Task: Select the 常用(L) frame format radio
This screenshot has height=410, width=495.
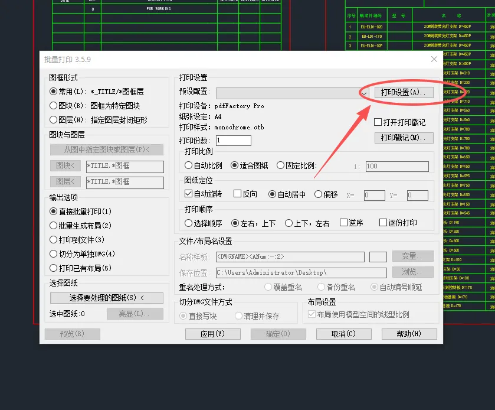Action: (x=53, y=92)
